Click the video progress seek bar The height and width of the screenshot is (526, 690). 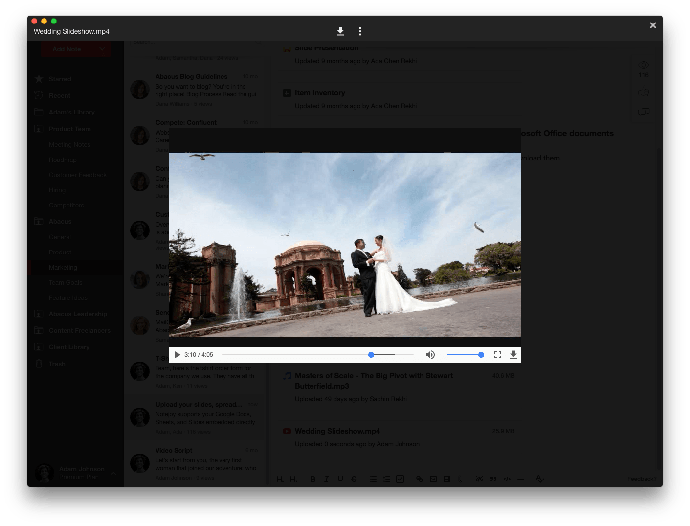(x=318, y=355)
